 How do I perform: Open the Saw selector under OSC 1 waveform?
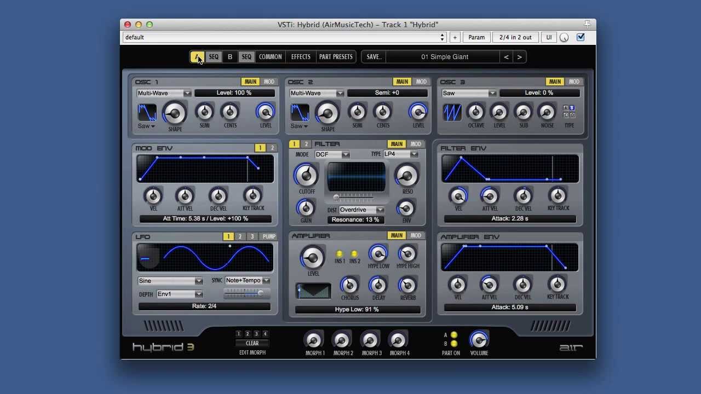146,126
